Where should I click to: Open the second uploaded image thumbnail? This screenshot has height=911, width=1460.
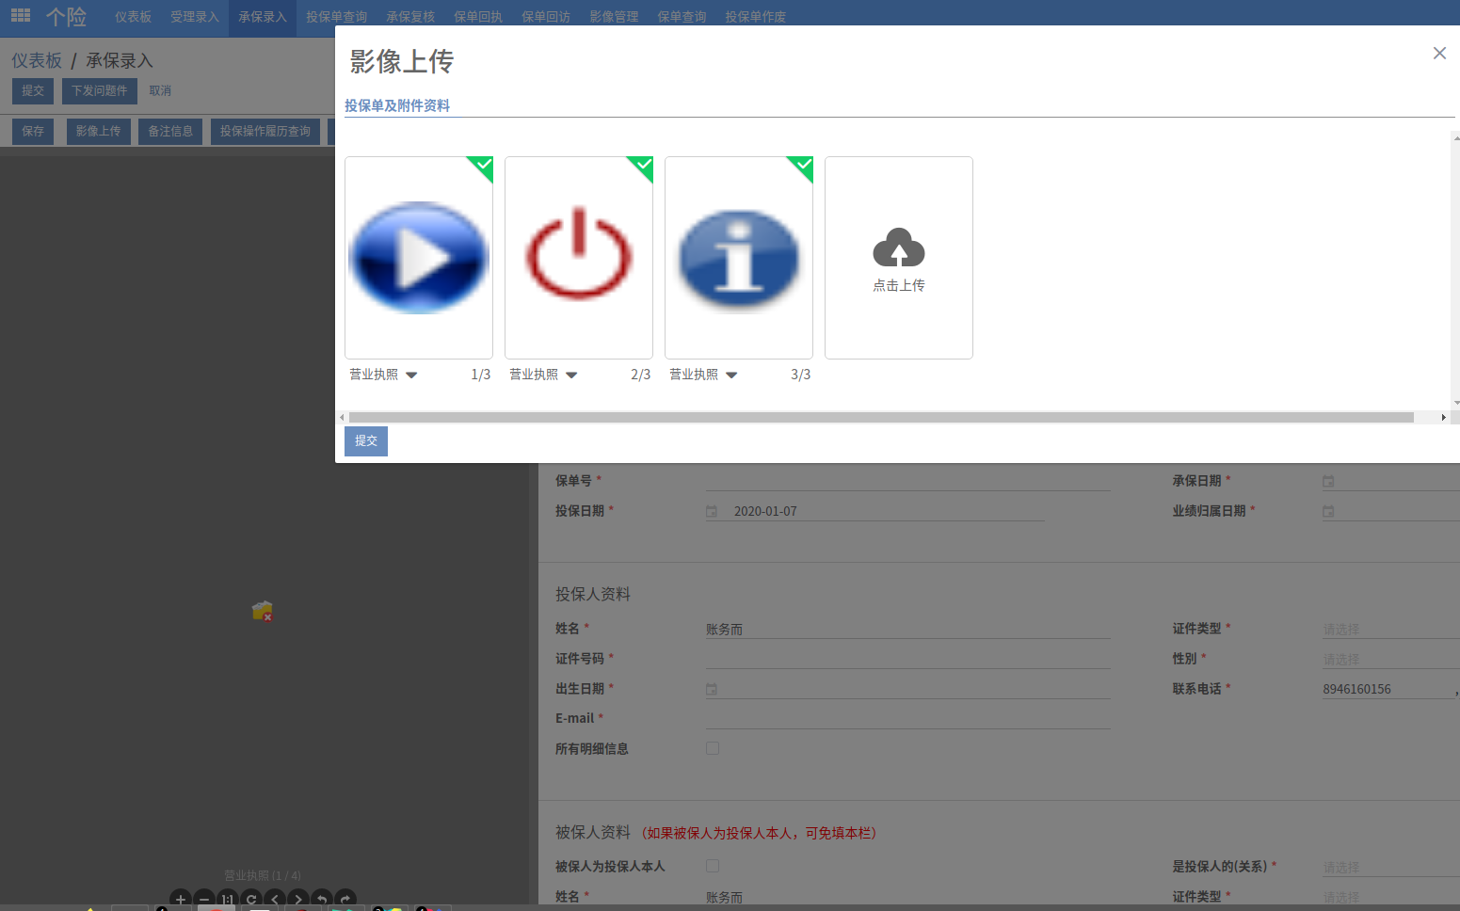578,257
